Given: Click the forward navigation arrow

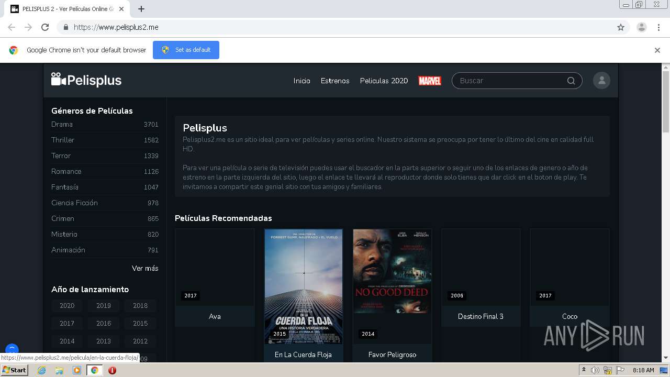Looking at the screenshot, I should [x=28, y=27].
